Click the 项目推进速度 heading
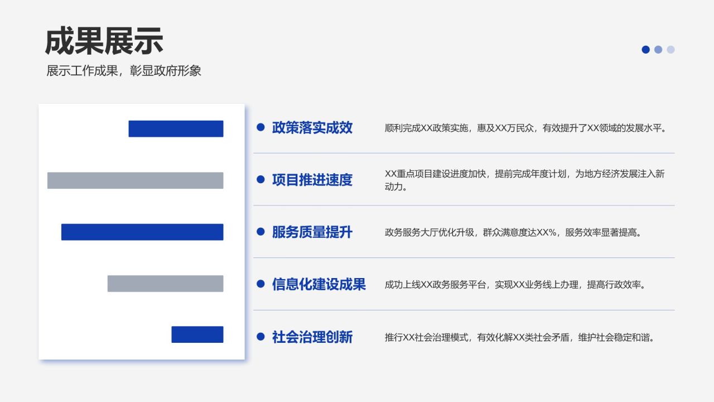Viewport: 714px width, 402px height. [x=312, y=180]
